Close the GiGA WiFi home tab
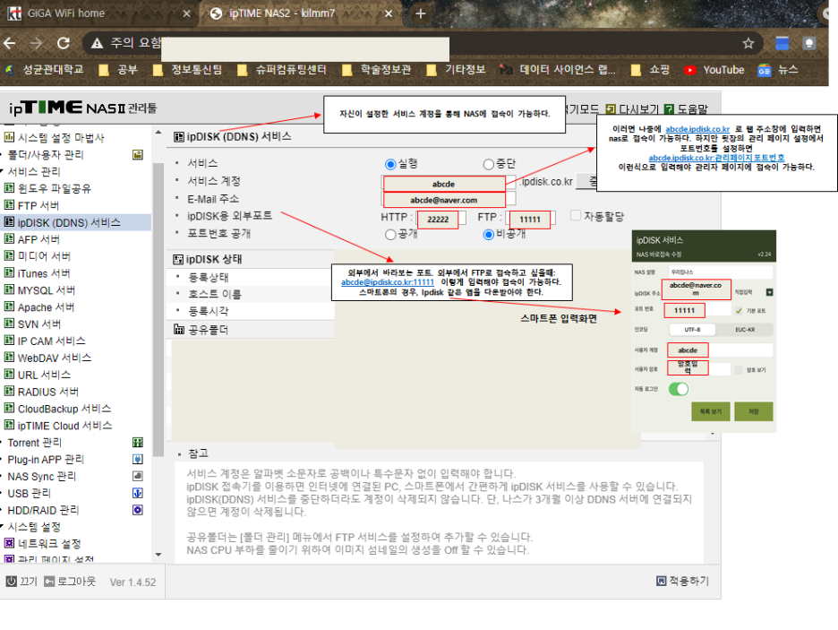Viewport: 838px width, 630px height. click(186, 13)
